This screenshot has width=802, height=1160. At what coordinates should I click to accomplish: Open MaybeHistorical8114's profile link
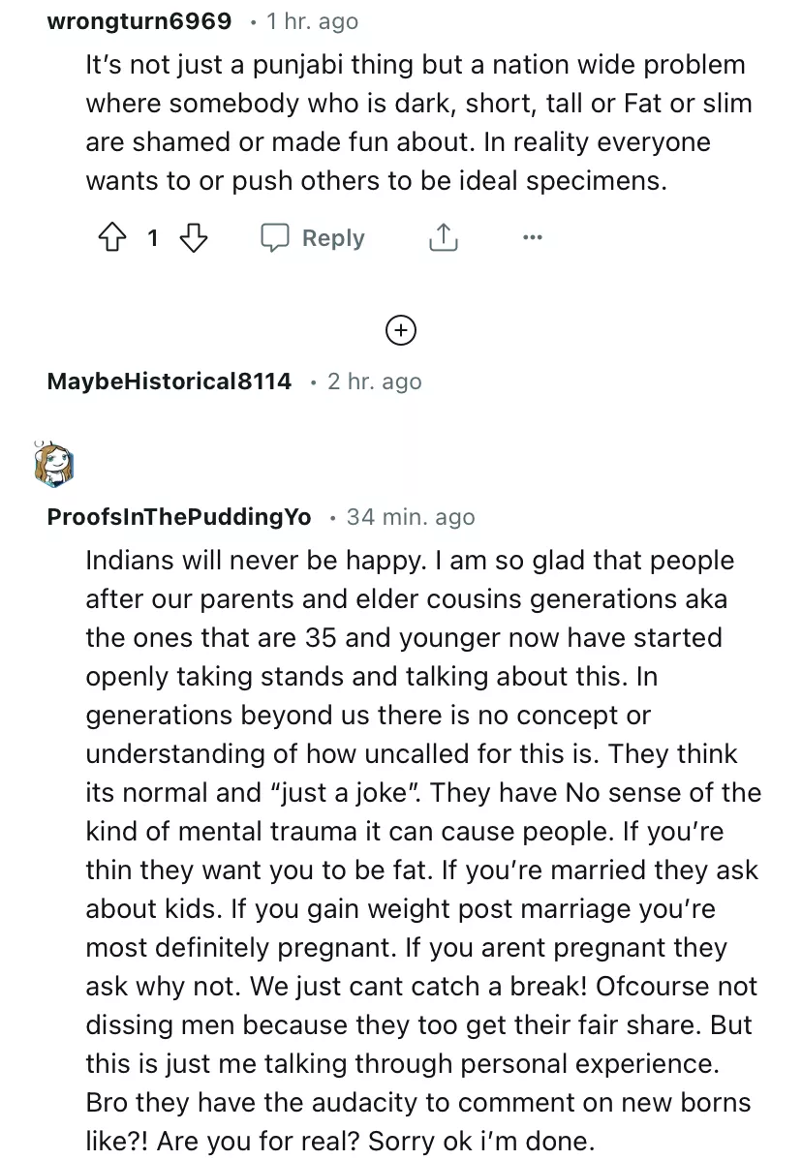point(169,382)
